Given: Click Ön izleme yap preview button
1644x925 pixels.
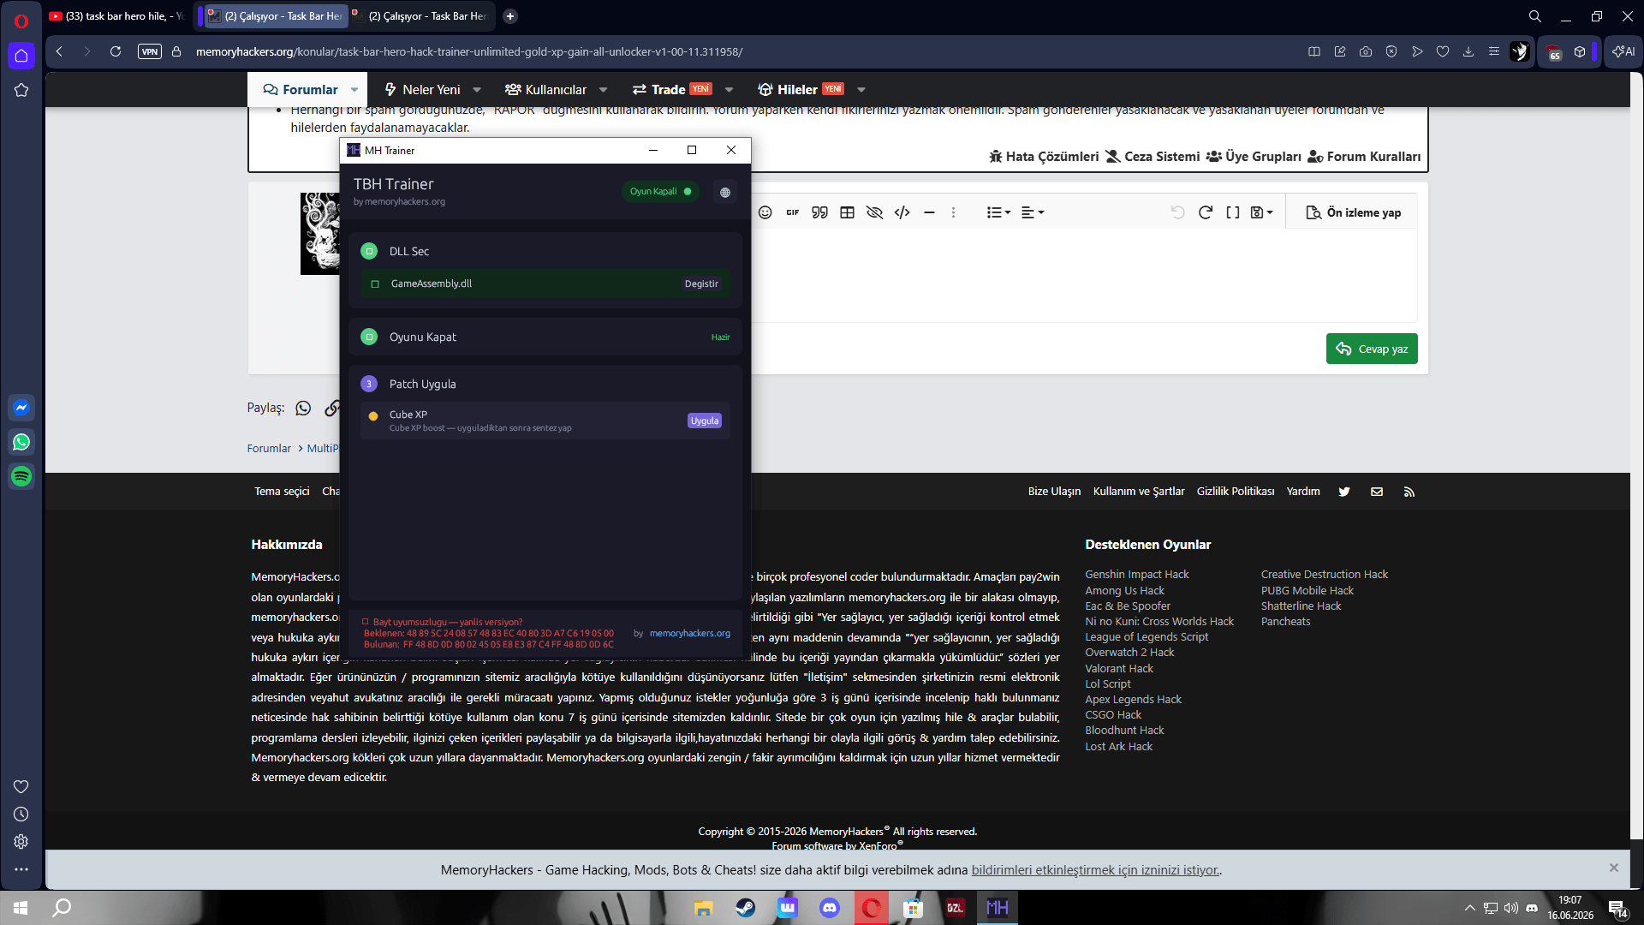Looking at the screenshot, I should pyautogui.click(x=1354, y=212).
